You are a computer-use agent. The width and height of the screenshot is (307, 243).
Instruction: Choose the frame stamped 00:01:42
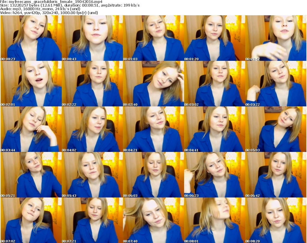click(276, 38)
